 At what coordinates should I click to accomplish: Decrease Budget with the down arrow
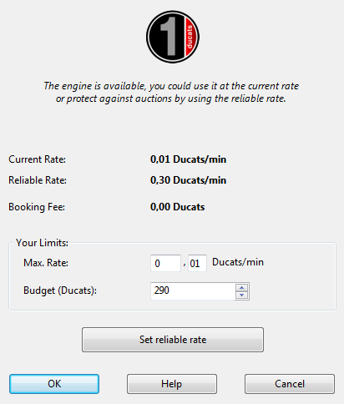241,295
